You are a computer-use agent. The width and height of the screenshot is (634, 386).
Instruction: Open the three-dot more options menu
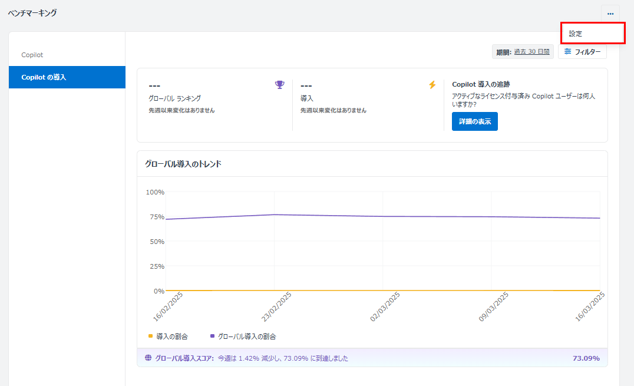(610, 14)
